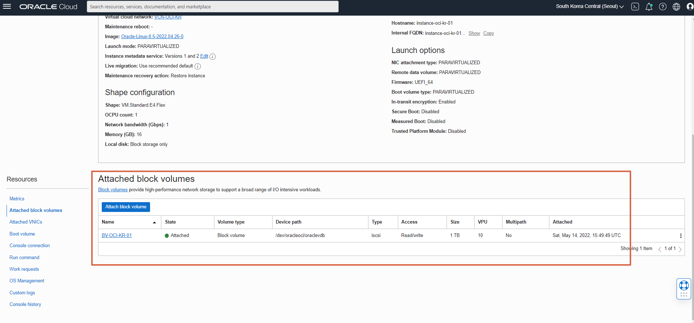Click the search resources input field
Viewport: 694px width, 323px height.
coord(213,7)
